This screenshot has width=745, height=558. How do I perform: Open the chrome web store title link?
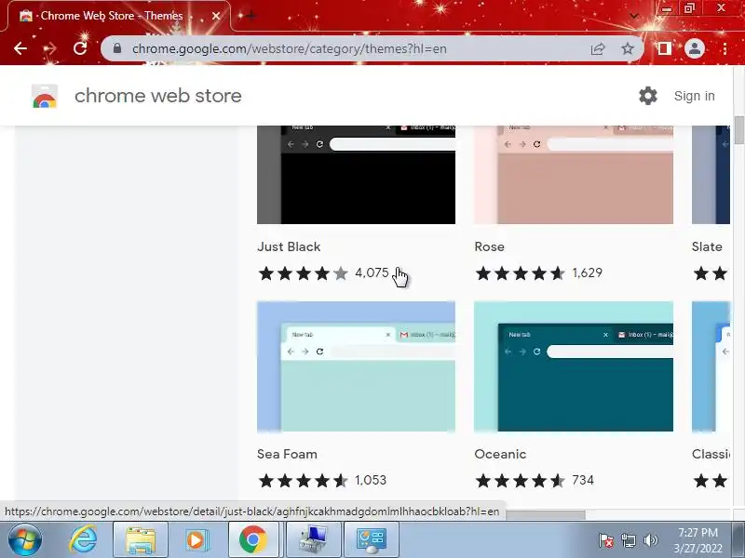(157, 96)
